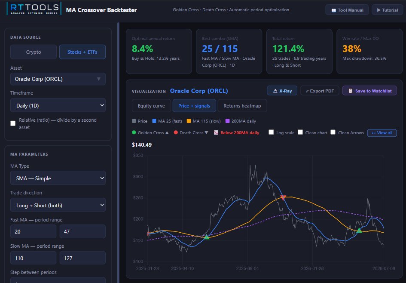This screenshot has width=406, height=283.
Task: Click the Death Cross red legend marker
Action: [x=176, y=132]
